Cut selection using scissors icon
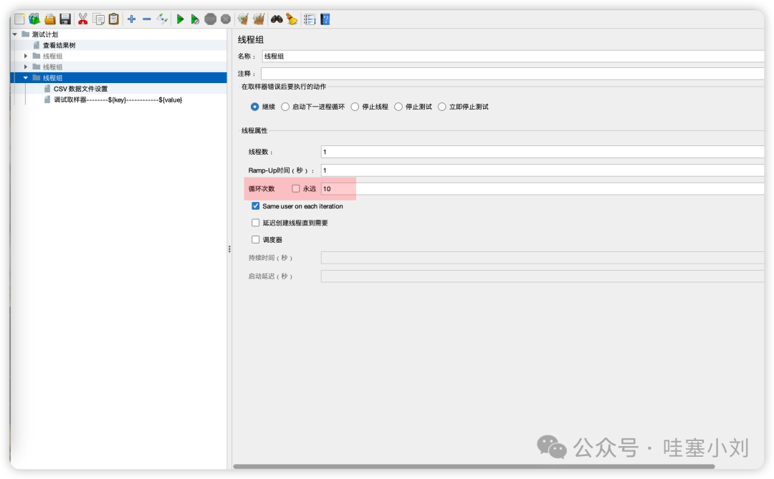 tap(83, 19)
